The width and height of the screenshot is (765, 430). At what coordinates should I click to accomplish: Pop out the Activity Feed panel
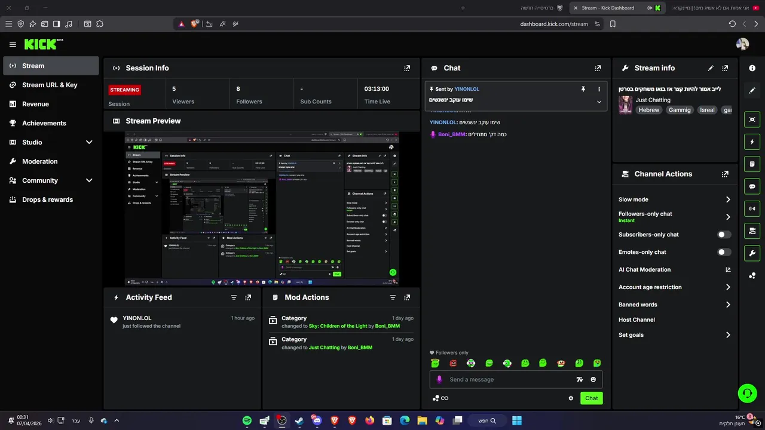click(x=248, y=297)
